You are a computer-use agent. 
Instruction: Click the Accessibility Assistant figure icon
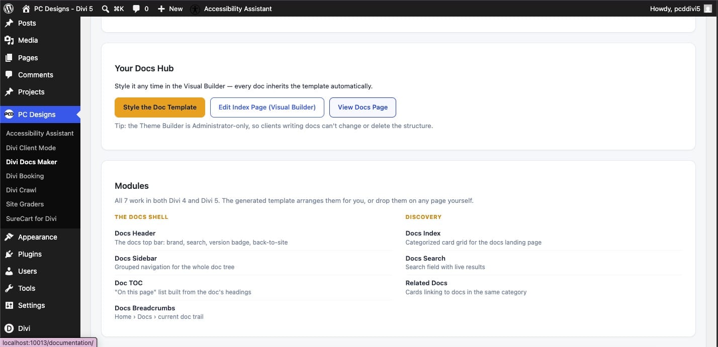[x=195, y=9]
